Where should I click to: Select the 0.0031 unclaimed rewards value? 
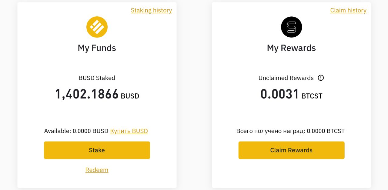tap(280, 94)
